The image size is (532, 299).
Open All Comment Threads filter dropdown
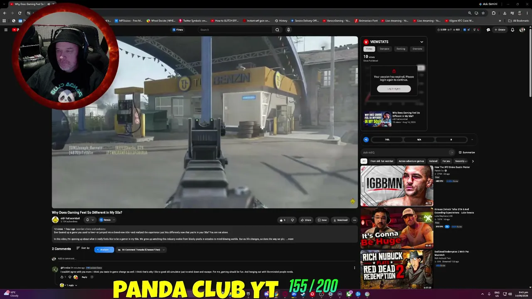point(141,250)
